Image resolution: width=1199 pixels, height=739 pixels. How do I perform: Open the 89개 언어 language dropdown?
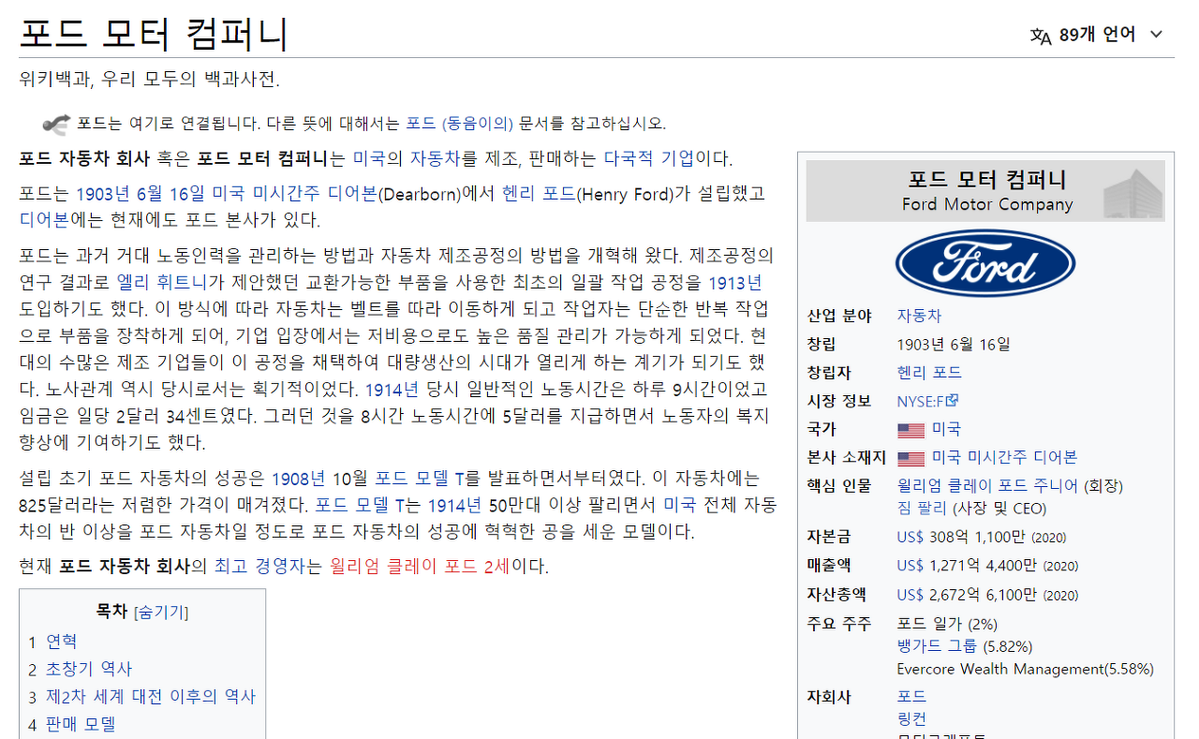(x=1097, y=35)
